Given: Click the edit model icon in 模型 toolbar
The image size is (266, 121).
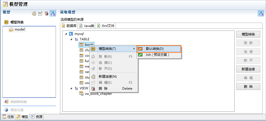Looking at the screenshot, I should pos(40,14).
